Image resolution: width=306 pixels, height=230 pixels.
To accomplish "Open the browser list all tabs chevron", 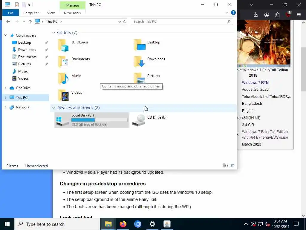I will click(x=251, y=5).
